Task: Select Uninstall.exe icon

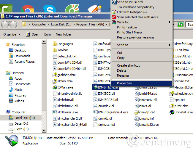Action: point(172,112)
